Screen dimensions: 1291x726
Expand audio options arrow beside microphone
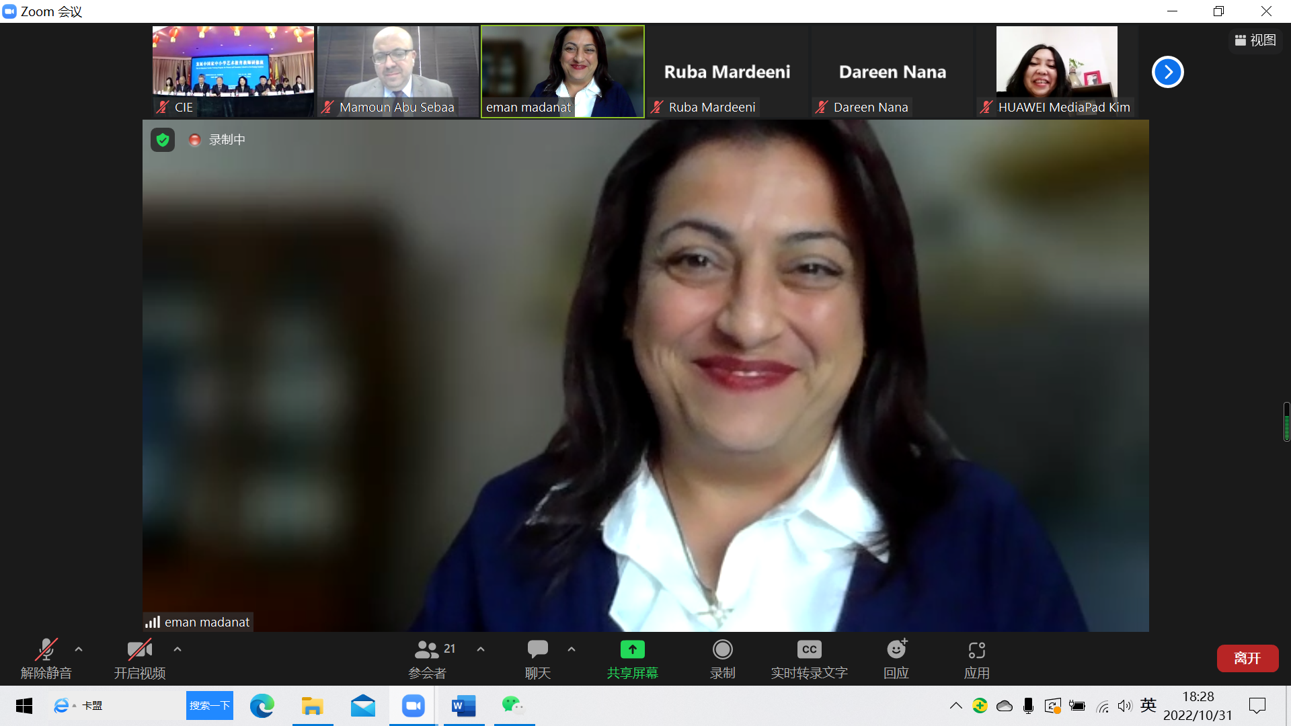point(79,649)
